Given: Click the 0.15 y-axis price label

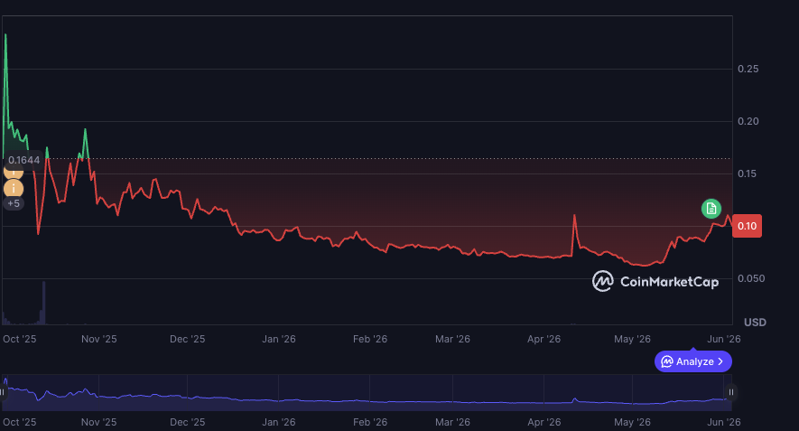Looking at the screenshot, I should tap(748, 173).
